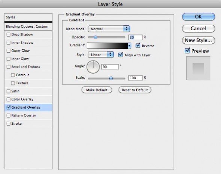Open the gradient picker arrow
This screenshot has height=174, width=221.
click(129, 46)
